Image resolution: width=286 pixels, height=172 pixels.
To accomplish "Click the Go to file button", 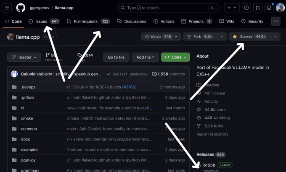I will coord(116,57).
